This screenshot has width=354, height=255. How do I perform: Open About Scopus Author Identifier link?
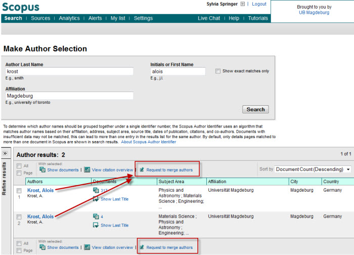coord(149,142)
